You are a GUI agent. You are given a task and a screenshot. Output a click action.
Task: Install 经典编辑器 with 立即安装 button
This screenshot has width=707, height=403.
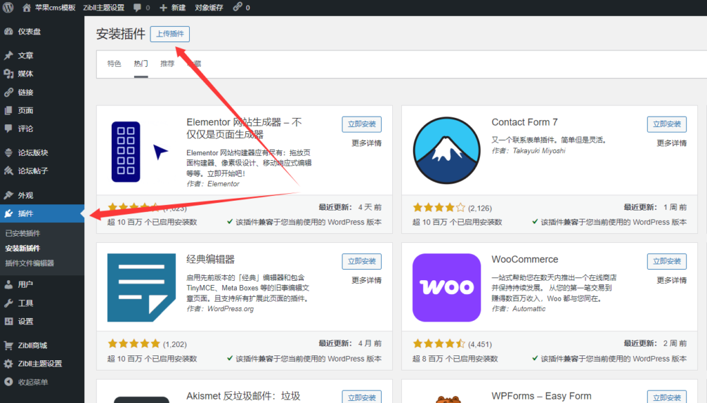[x=362, y=262]
